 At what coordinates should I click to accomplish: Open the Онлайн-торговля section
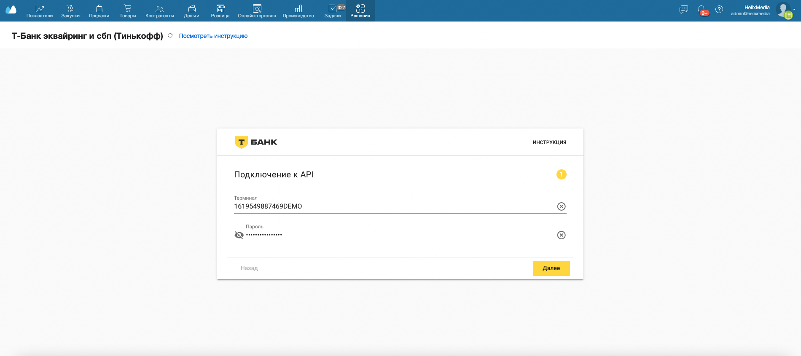[257, 11]
